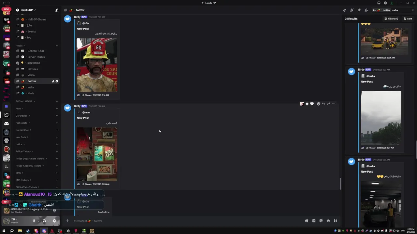The width and height of the screenshot is (417, 234).
Task: Clear the search with the X button
Action: (412, 10)
